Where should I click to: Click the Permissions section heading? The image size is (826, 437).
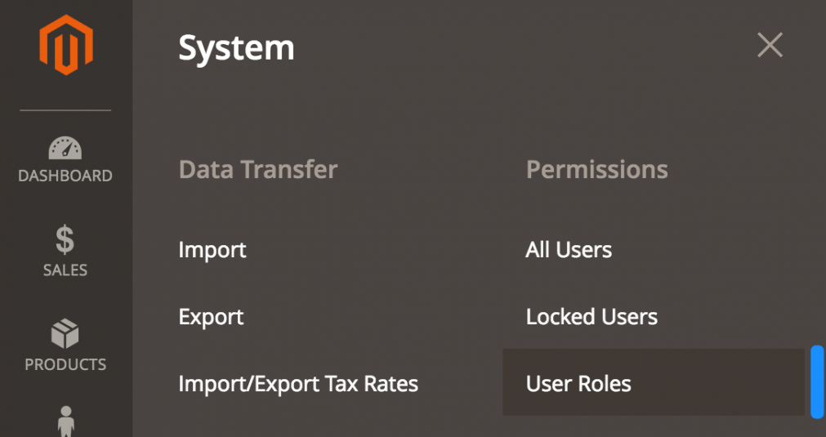pos(597,170)
